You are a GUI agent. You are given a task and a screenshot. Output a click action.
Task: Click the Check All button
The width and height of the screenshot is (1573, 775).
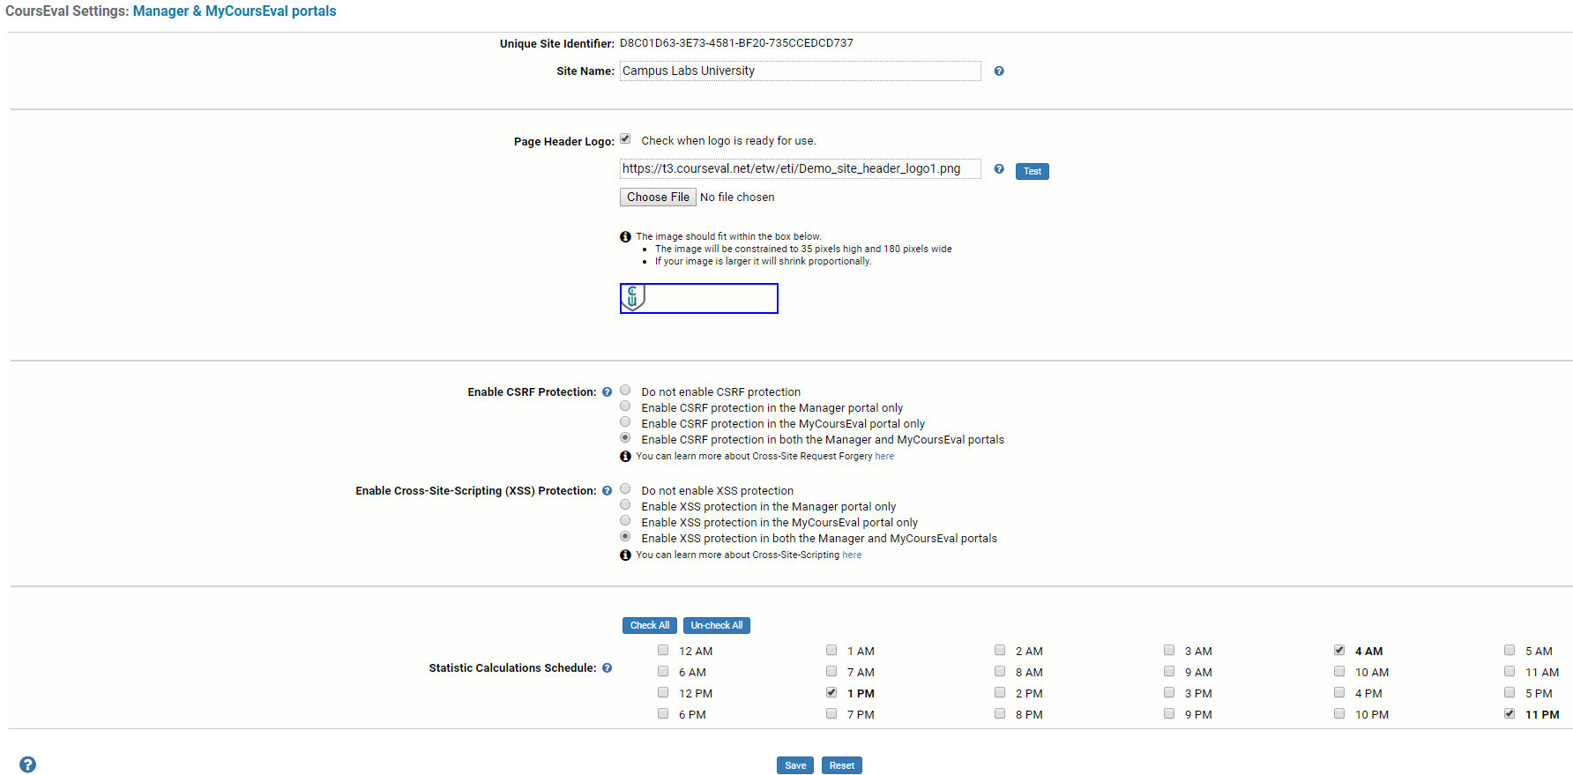pos(650,625)
